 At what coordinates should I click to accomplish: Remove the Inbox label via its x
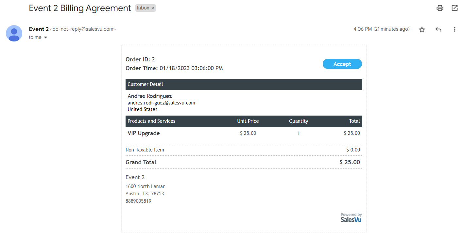[153, 8]
